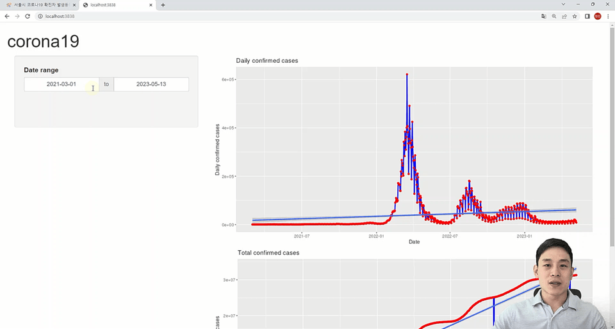Screen dimensions: 615x329
Task: Click the forward navigation arrow
Action: point(17,16)
